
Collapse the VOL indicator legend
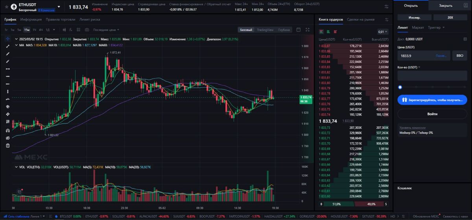(16, 167)
